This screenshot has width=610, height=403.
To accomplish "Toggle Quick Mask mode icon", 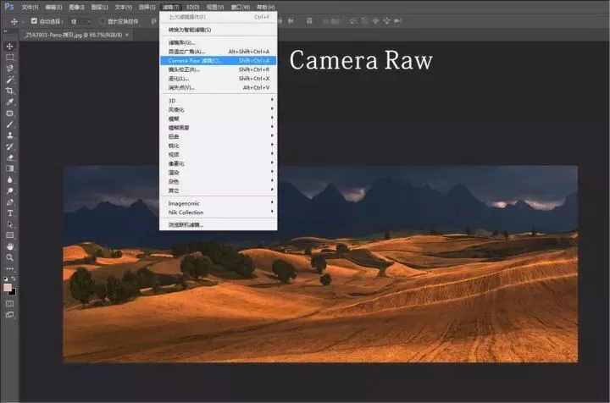I will pos(9,303).
